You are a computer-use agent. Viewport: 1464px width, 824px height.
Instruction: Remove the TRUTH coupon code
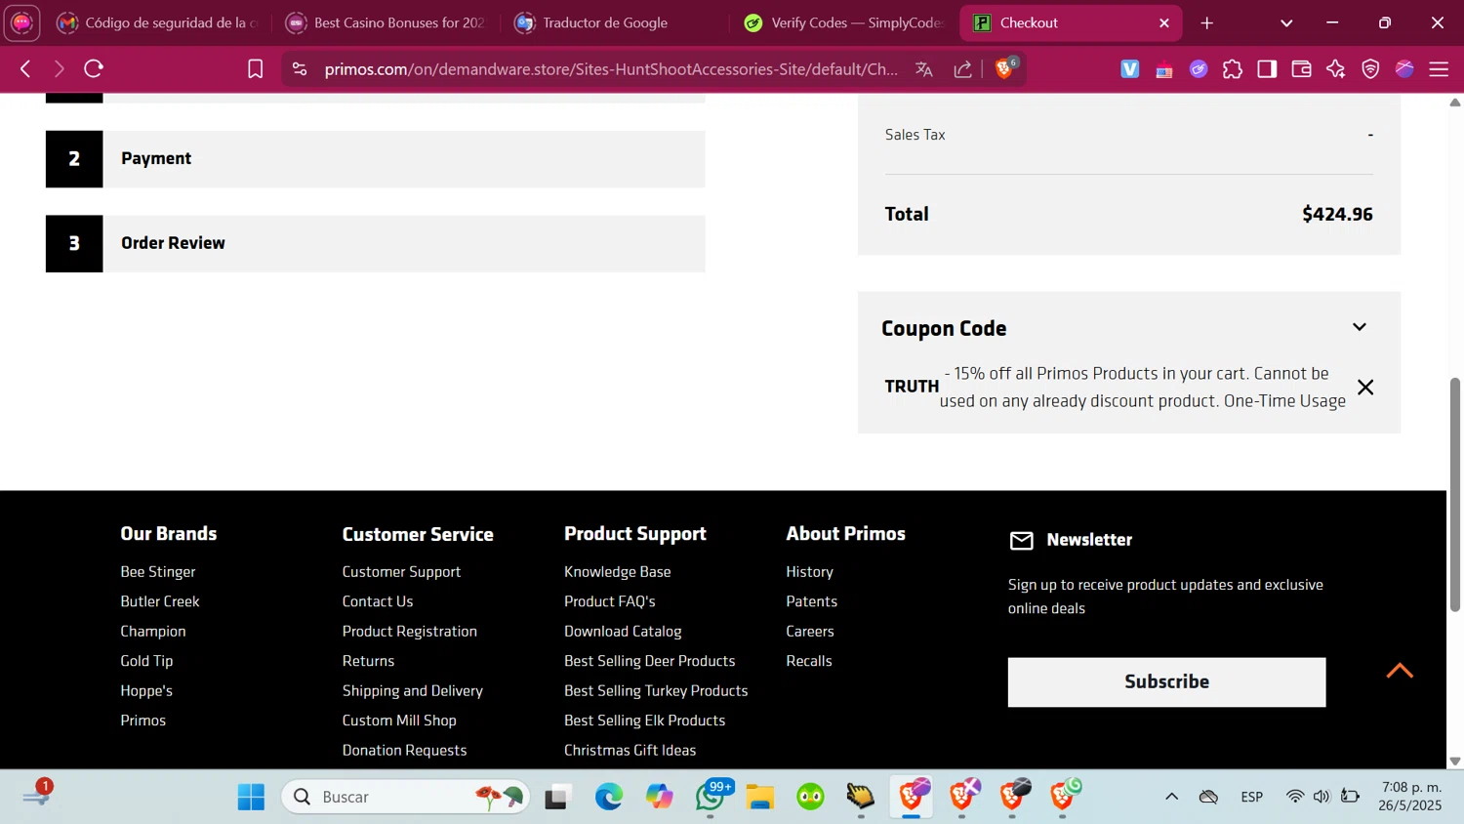1365,388
